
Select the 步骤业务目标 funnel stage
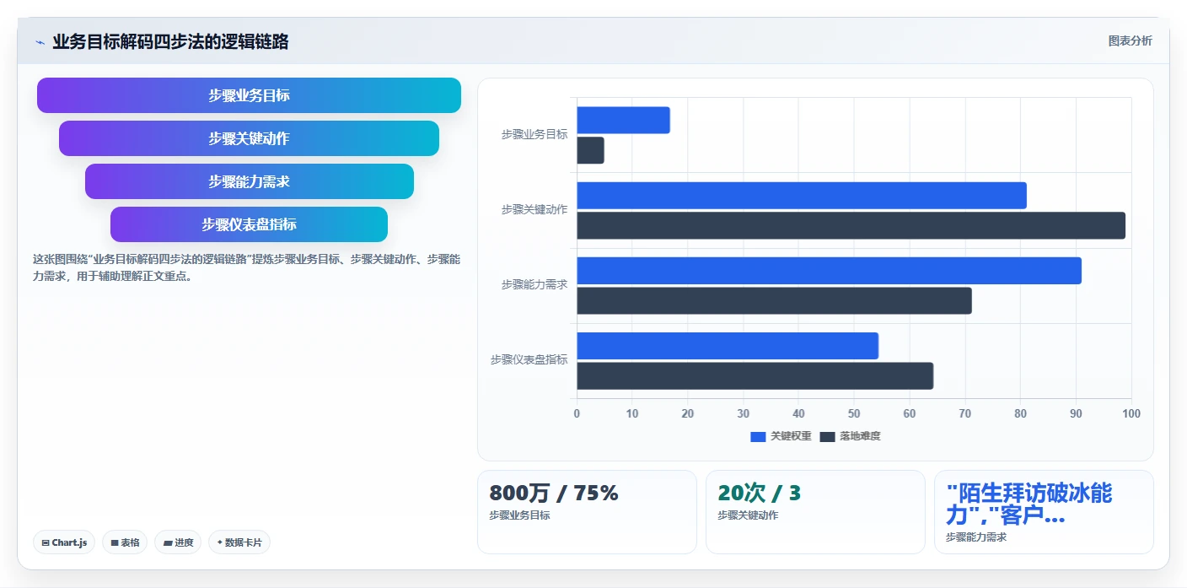click(x=249, y=95)
